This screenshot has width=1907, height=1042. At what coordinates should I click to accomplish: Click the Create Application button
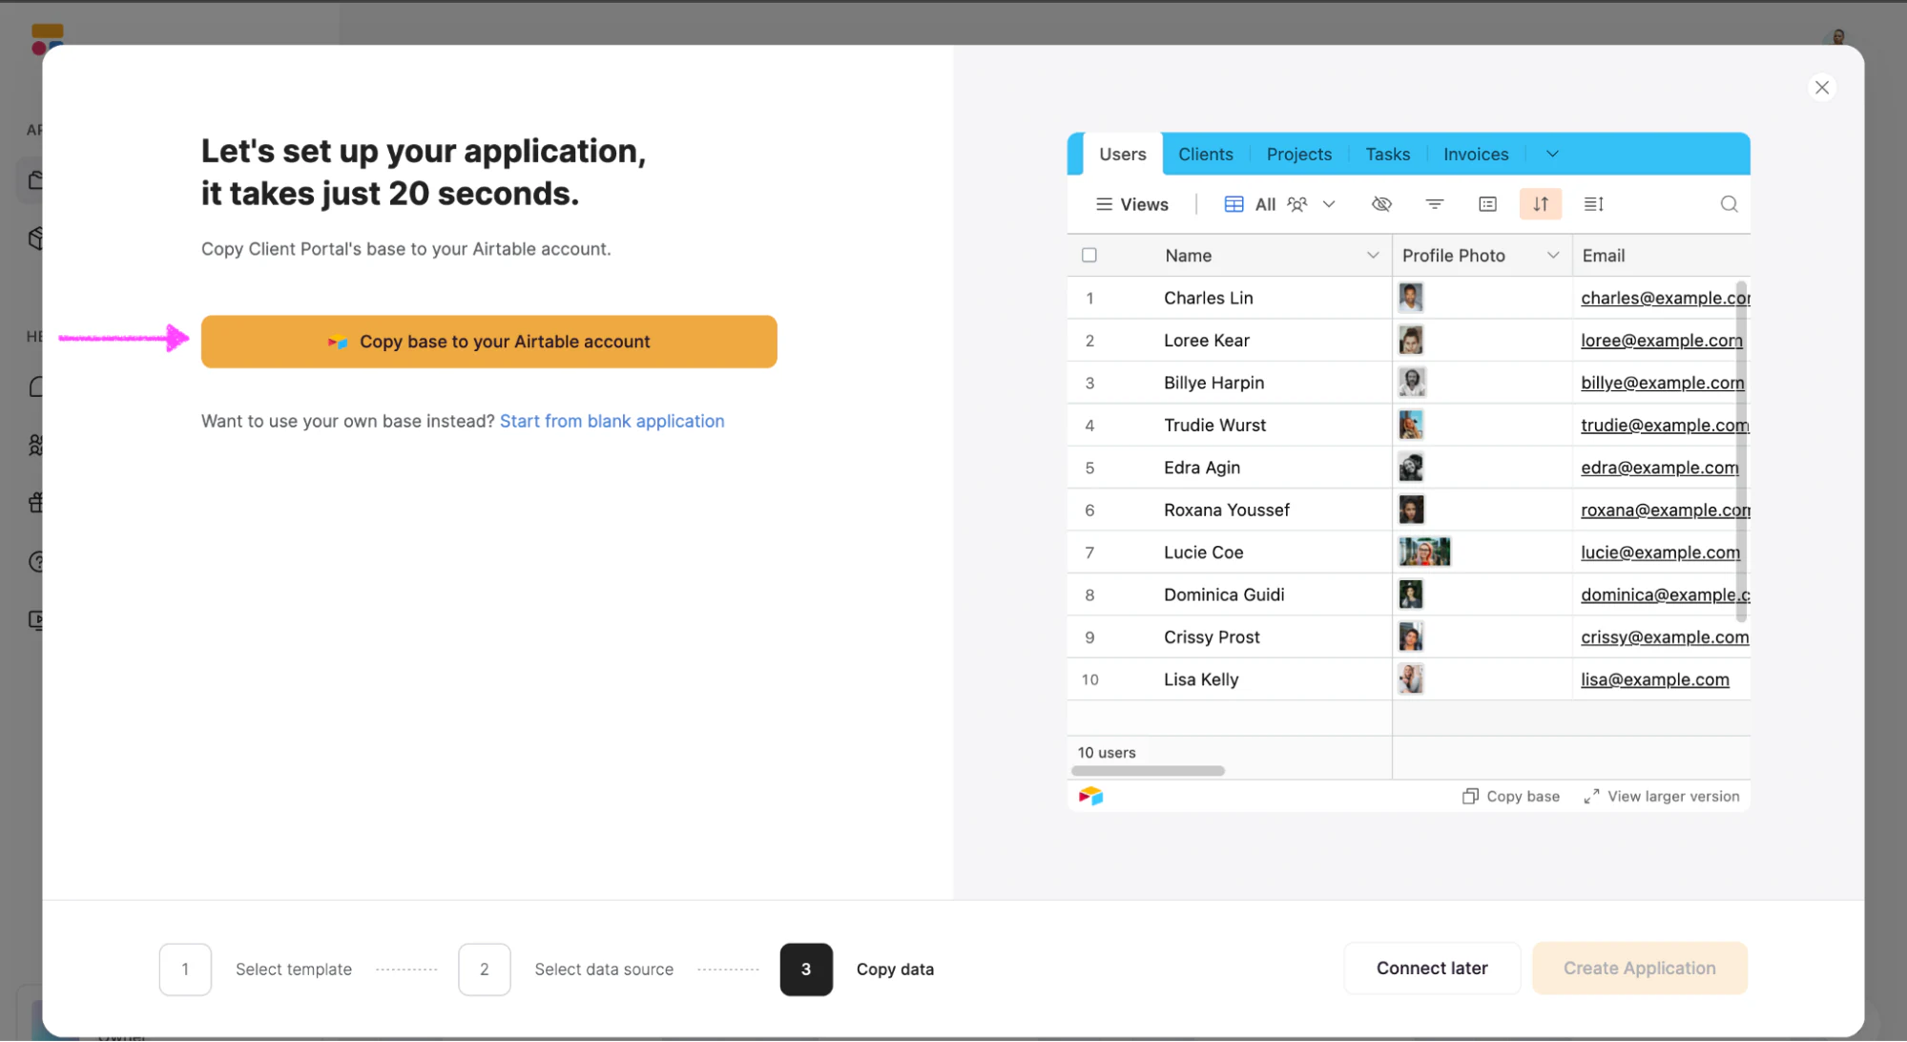pos(1639,969)
